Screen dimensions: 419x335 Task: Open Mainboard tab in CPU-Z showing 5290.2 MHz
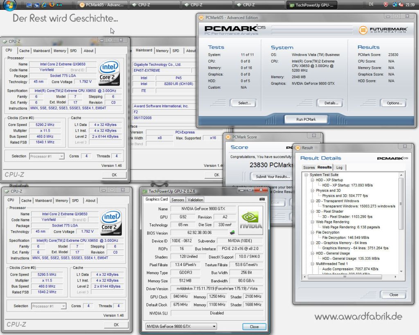[x=41, y=50]
